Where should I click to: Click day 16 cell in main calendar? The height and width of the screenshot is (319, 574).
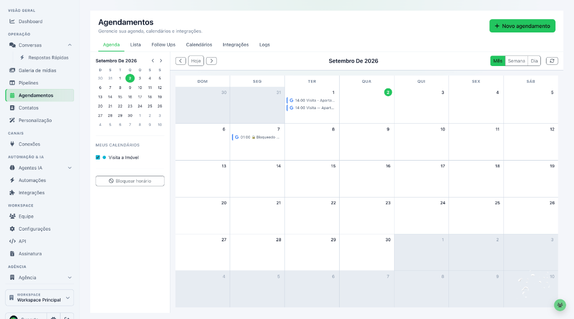tap(367, 179)
